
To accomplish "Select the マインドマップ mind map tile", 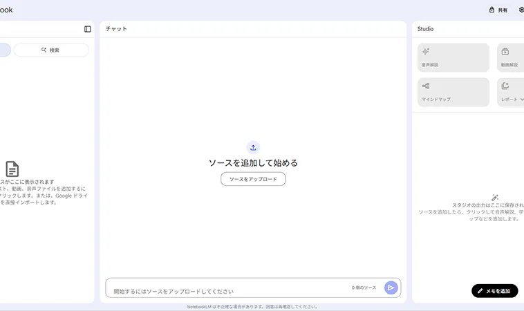I will pyautogui.click(x=453, y=92).
